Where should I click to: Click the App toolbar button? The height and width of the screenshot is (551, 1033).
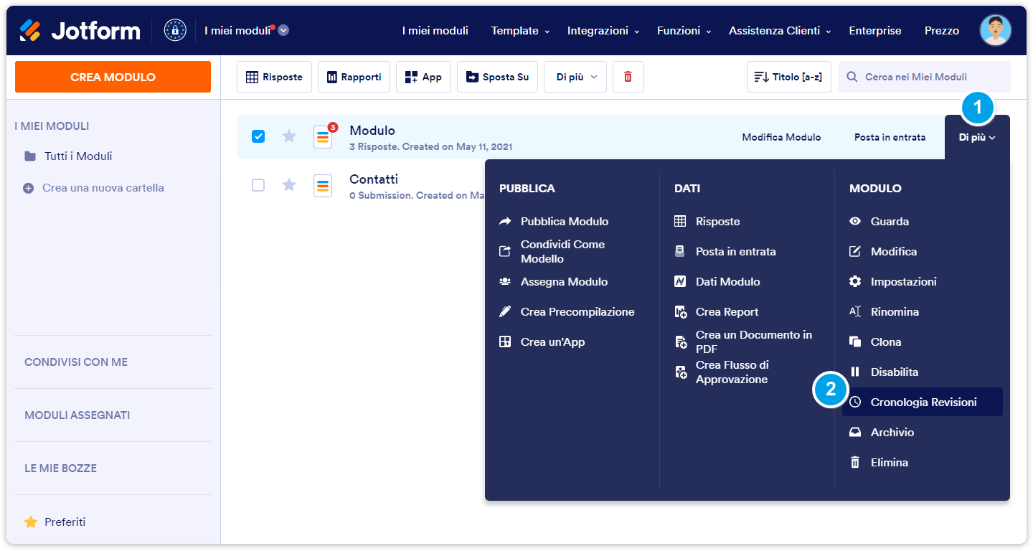[423, 77]
